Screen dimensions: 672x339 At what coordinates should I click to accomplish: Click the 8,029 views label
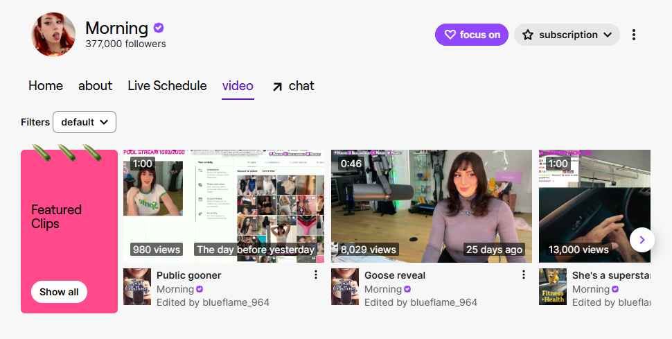(x=369, y=250)
